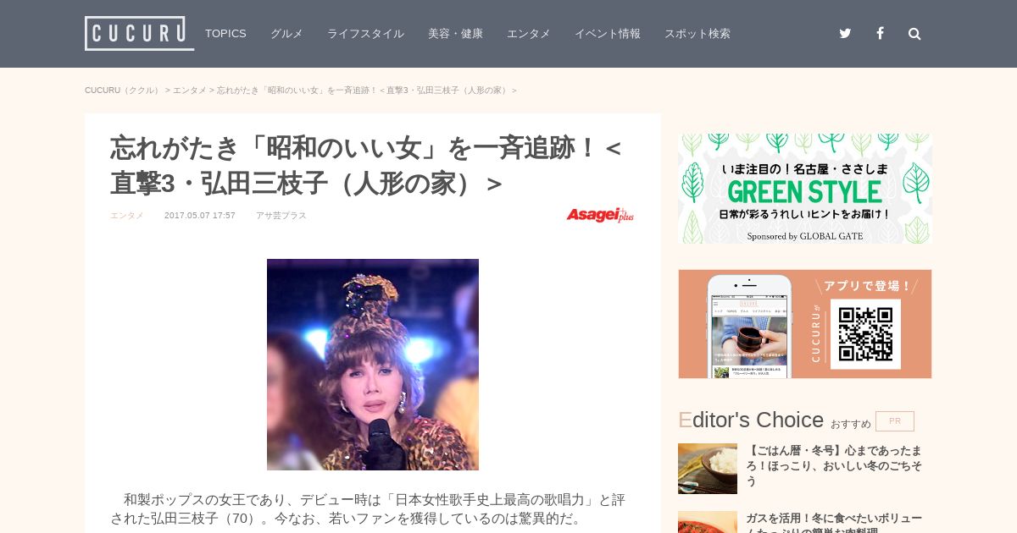Click the singer photo in article

373,365
